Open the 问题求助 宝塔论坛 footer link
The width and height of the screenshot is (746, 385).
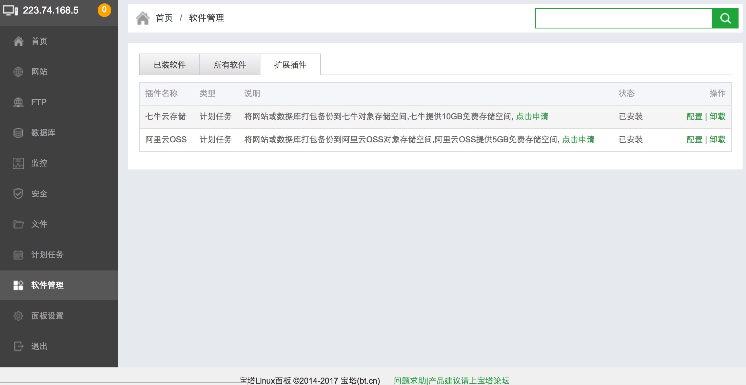pos(452,381)
